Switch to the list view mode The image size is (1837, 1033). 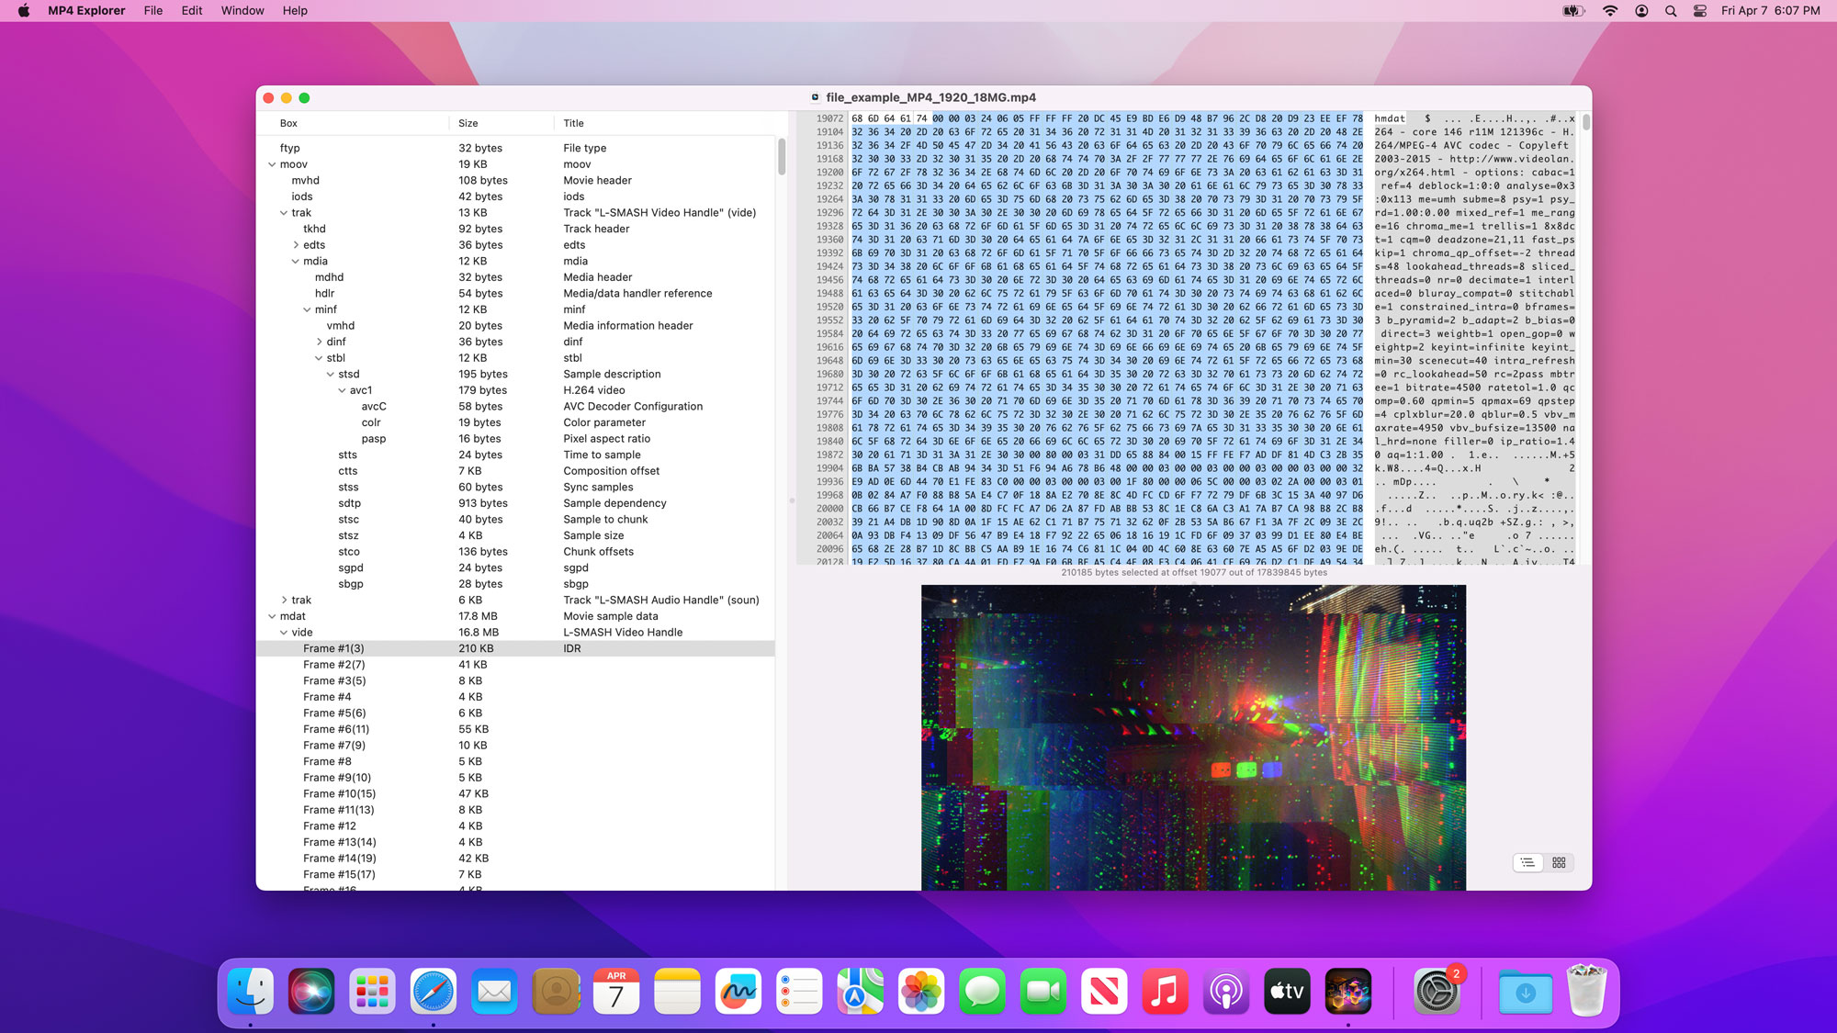click(1527, 862)
